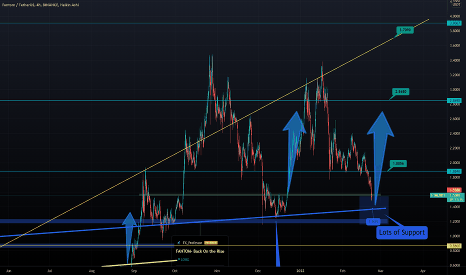
Task: Click the 2.4000 price axis label
Action: pyautogui.click(x=454, y=133)
